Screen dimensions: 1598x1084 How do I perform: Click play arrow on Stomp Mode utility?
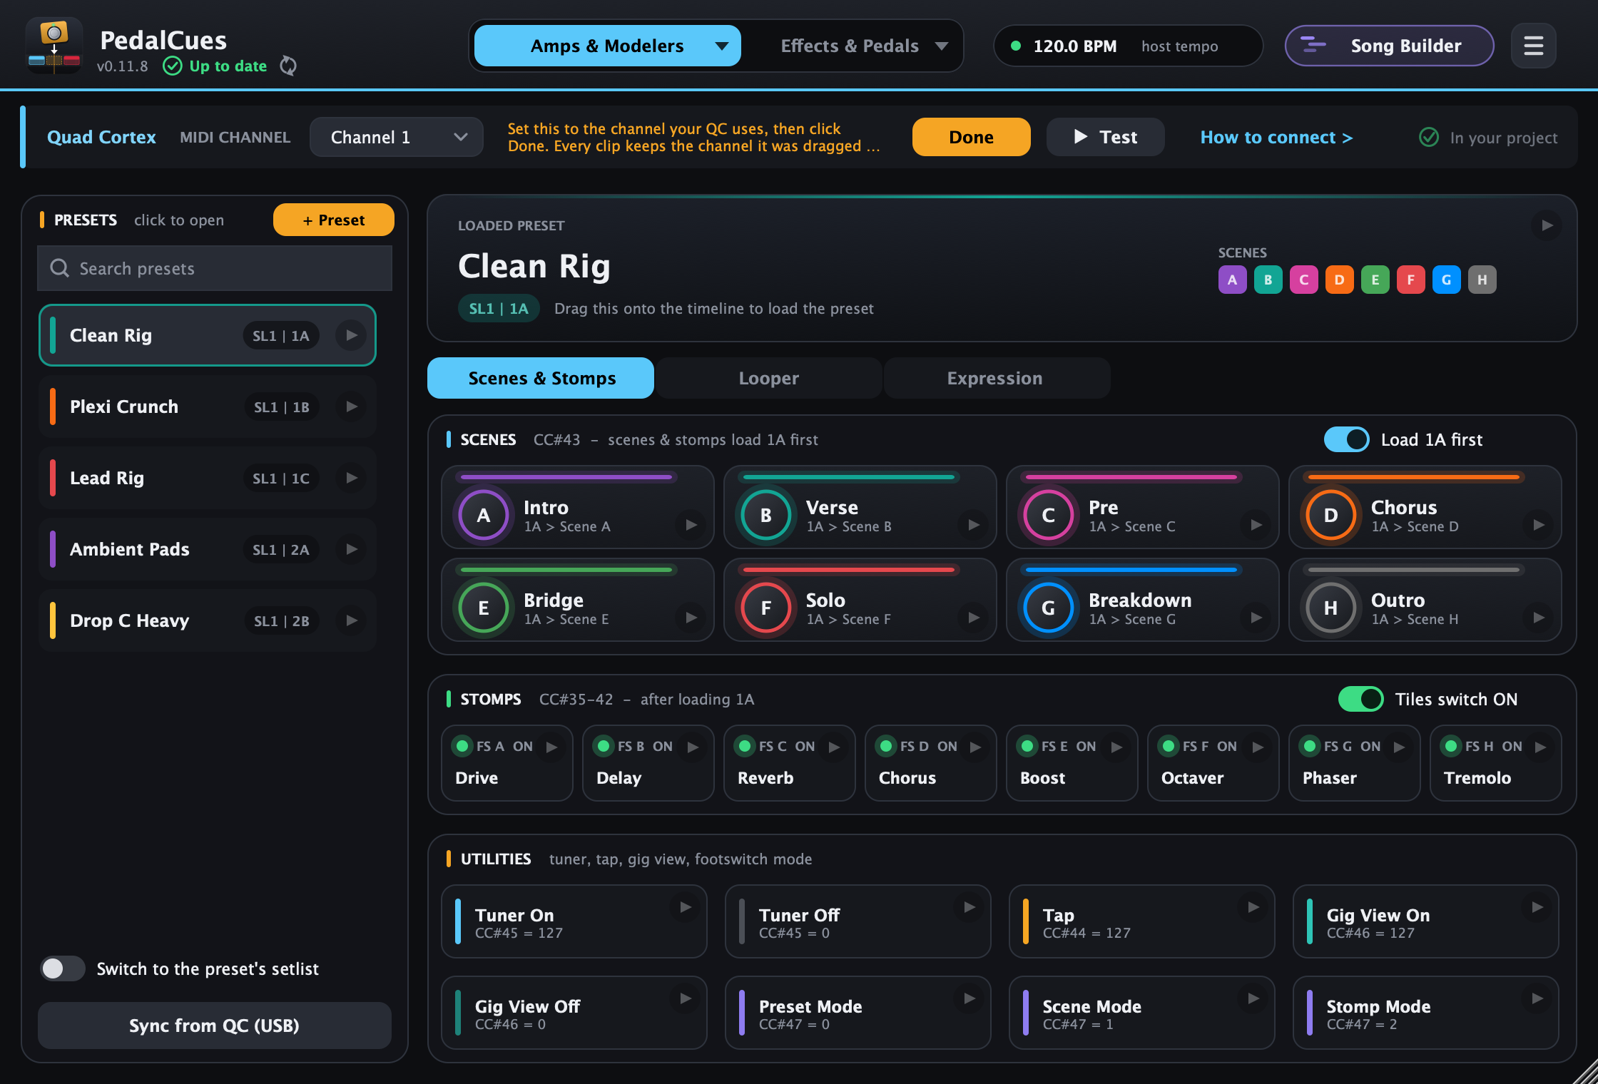click(x=1537, y=998)
